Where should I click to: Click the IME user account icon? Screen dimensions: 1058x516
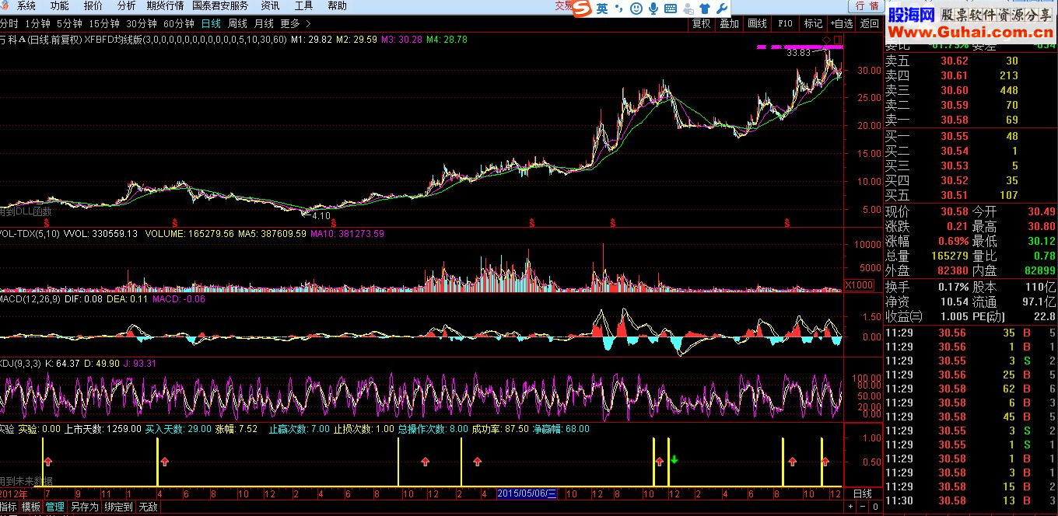(688, 8)
